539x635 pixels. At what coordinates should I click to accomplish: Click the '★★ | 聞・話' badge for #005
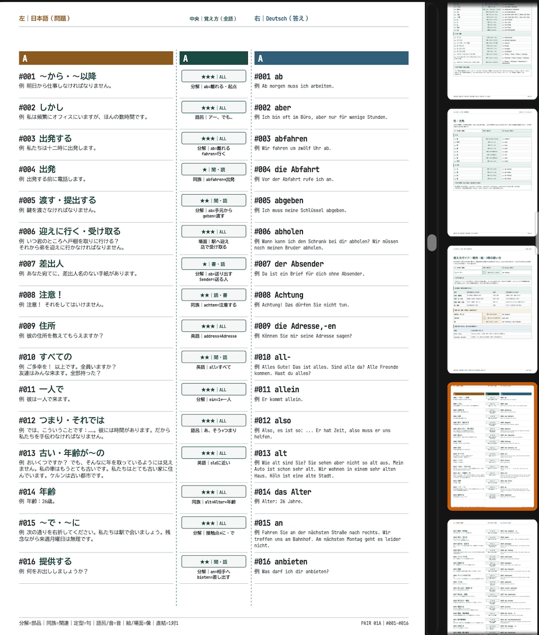[x=214, y=201]
